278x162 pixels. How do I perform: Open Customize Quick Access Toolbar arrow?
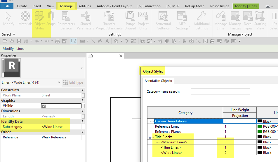coord(239,41)
